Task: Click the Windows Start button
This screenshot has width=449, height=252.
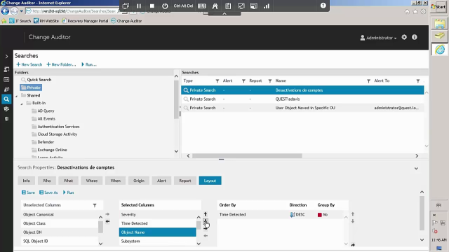Action: tap(438, 7)
